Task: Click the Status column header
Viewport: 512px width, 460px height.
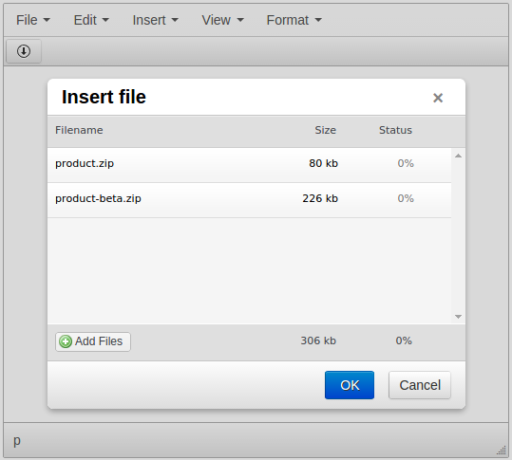Action: click(x=395, y=130)
